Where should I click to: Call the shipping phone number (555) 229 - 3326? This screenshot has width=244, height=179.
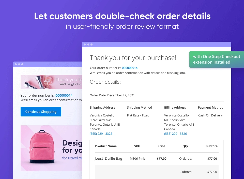(101, 133)
